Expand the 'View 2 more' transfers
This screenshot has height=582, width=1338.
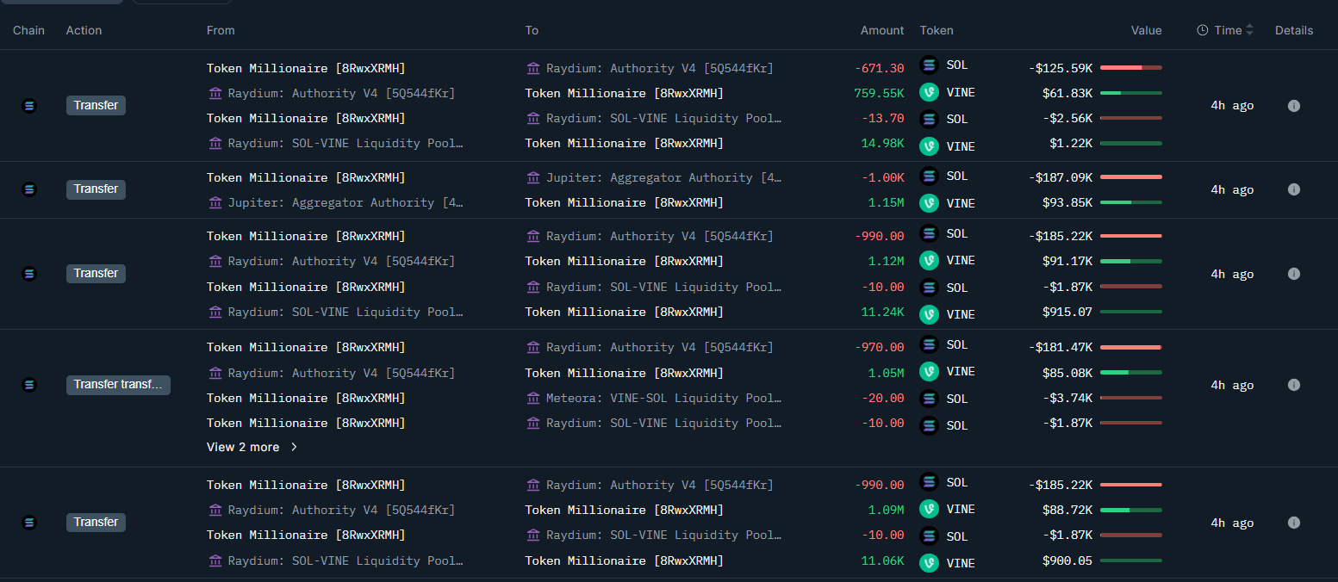[x=243, y=448]
